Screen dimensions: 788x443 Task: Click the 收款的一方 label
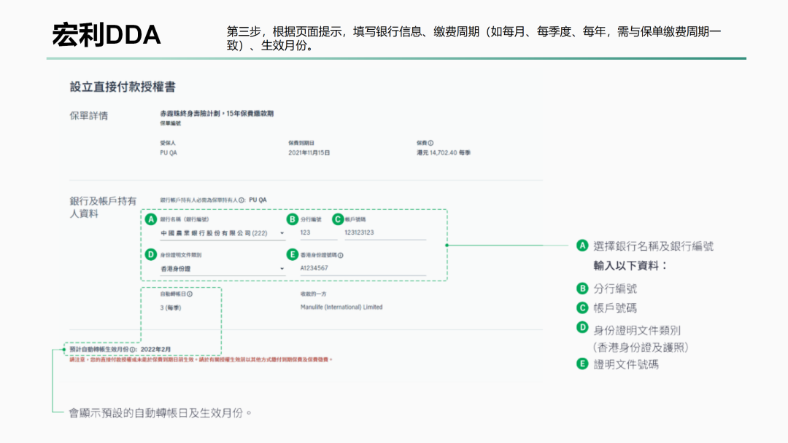[313, 294]
